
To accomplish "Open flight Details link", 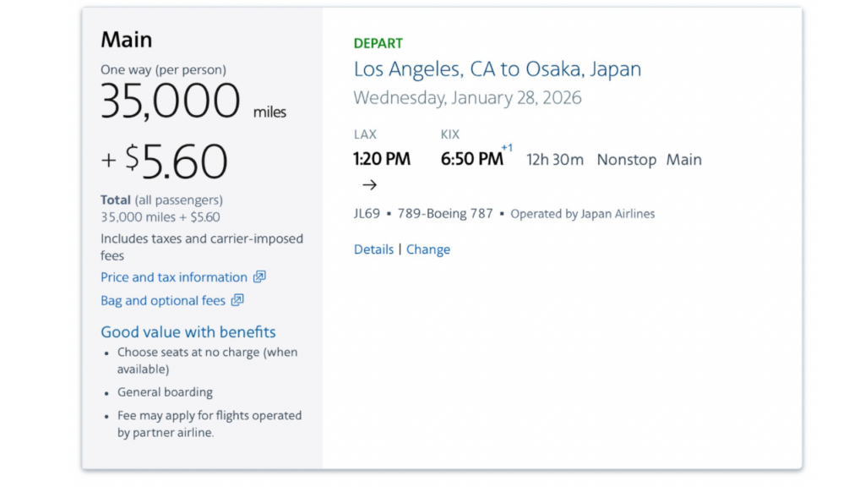I will [373, 249].
